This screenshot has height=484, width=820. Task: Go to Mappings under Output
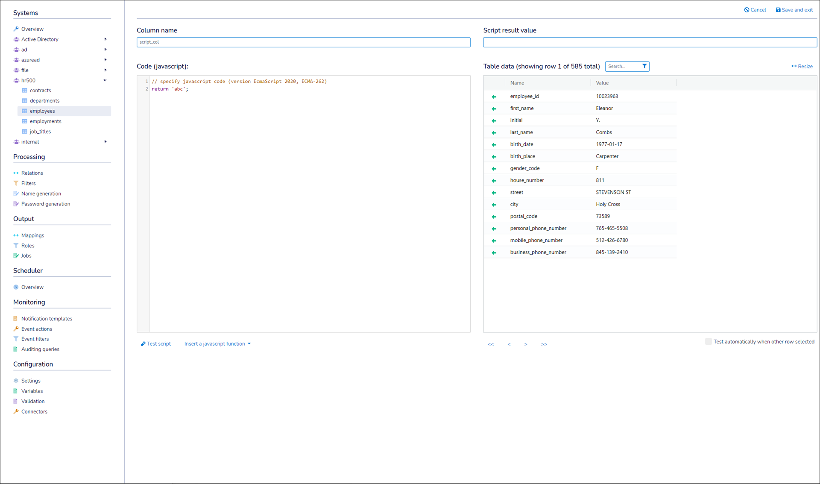coord(32,235)
